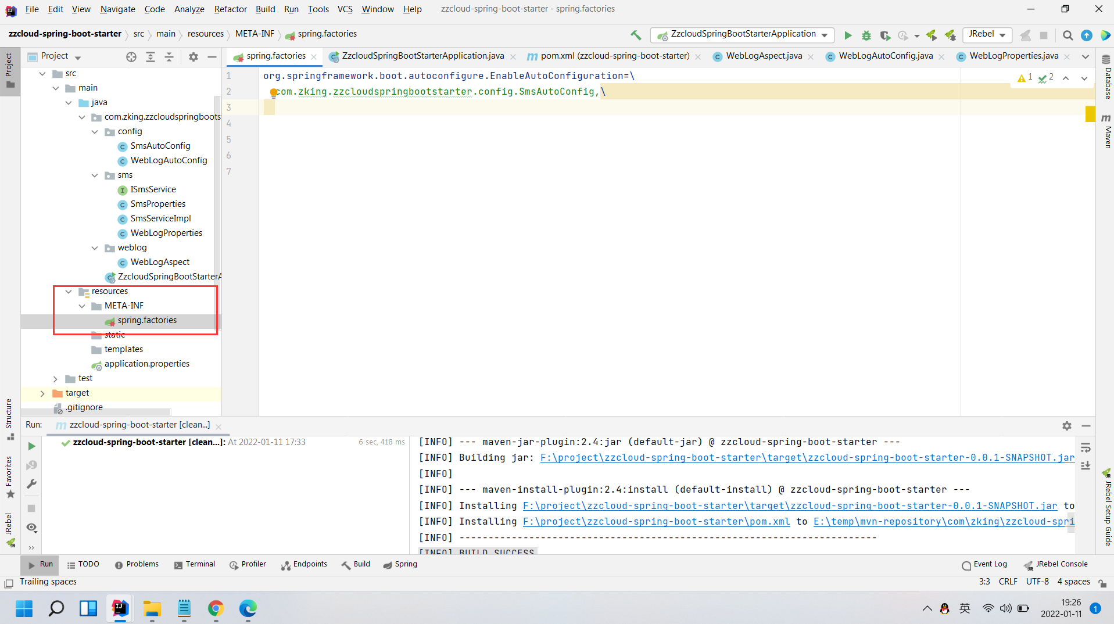Screen dimensions: 1114x624
Task: Launch the app with JRebel
Action: [x=932, y=35]
